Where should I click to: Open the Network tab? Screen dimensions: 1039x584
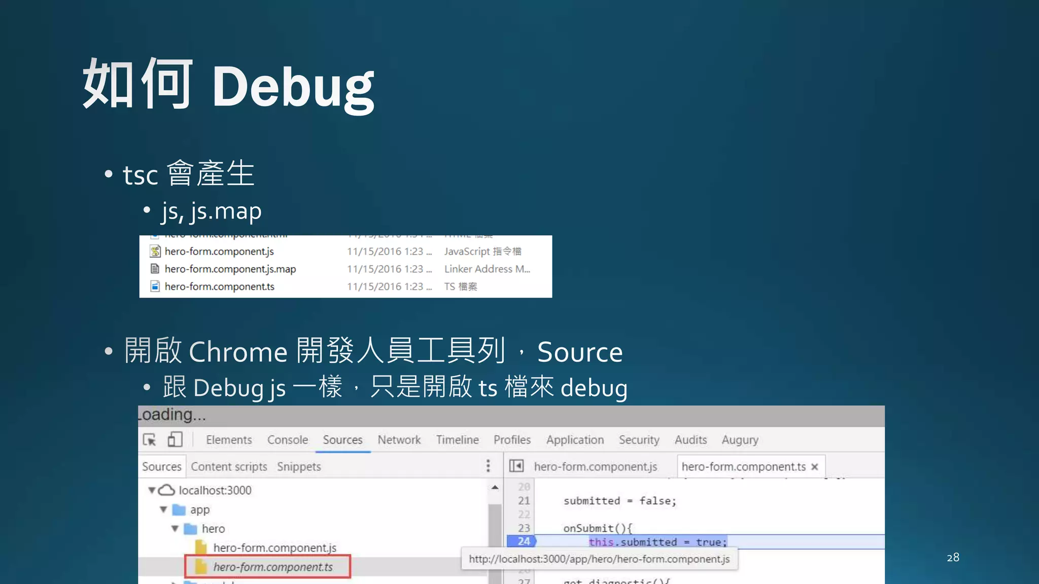pyautogui.click(x=399, y=440)
